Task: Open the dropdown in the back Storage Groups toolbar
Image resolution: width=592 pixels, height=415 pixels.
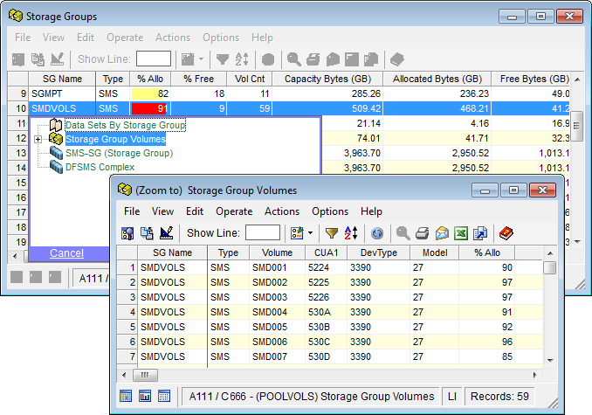Action: (201, 59)
